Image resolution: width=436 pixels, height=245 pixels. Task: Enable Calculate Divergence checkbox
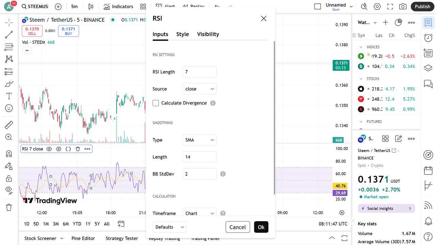click(156, 103)
